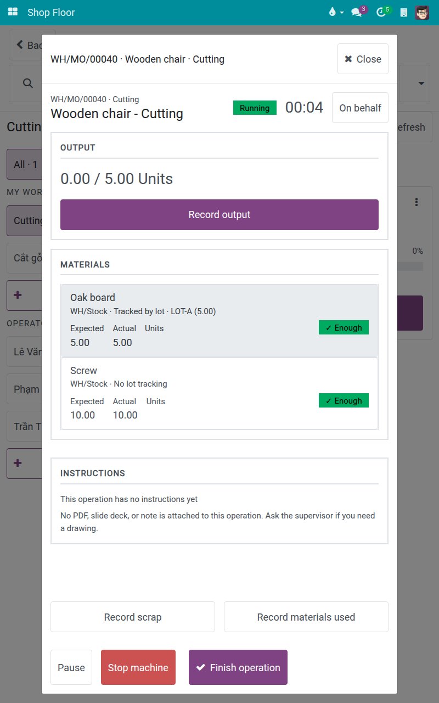
Task: Click Record materials used button
Action: (306, 617)
